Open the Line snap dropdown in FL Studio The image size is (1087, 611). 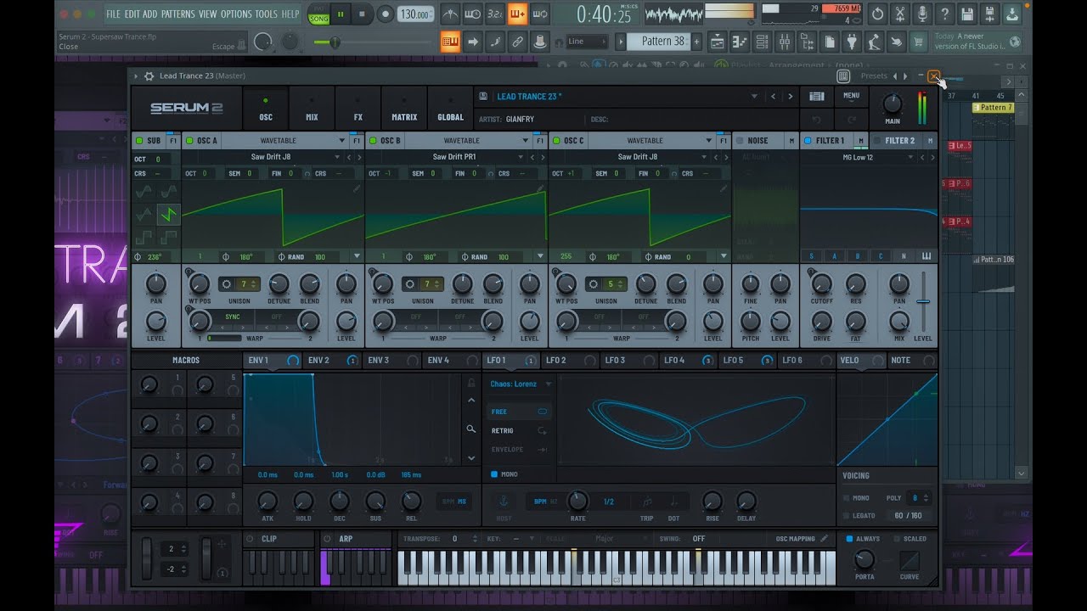pos(587,42)
